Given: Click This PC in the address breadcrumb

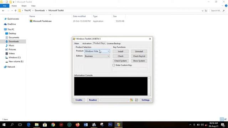Looking at the screenshot, I should point(28,10).
